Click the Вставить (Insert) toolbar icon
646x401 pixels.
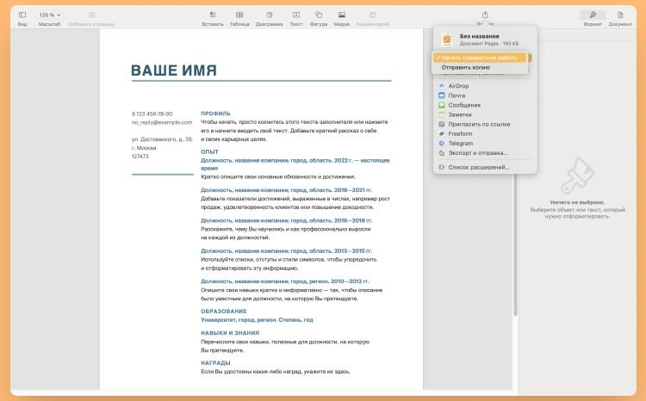pyautogui.click(x=212, y=15)
